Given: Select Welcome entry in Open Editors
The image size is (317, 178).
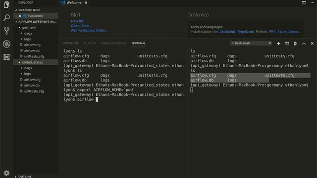Looking at the screenshot, I should click(x=36, y=16).
